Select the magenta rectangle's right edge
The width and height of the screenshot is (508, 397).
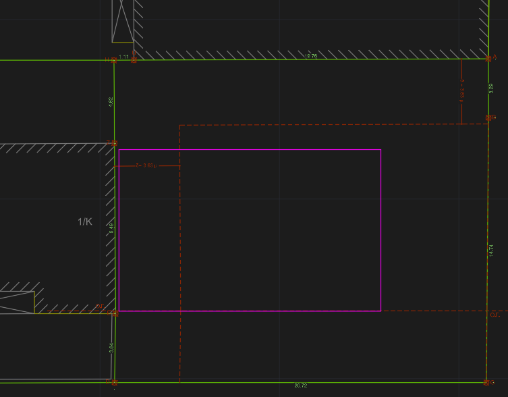tap(381, 230)
